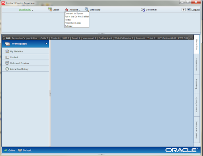Click the Directory magnifier icon

pos(87,9)
